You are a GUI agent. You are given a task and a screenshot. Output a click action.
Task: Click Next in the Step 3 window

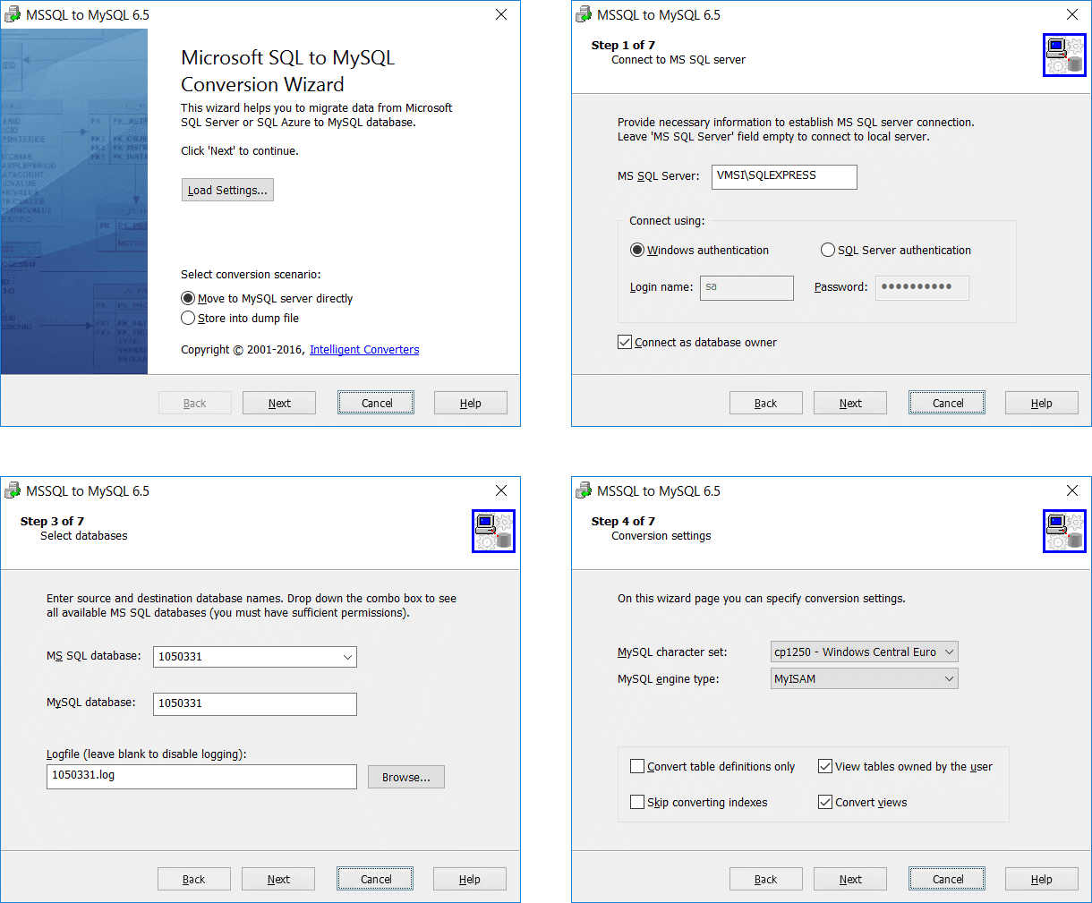pyautogui.click(x=278, y=879)
